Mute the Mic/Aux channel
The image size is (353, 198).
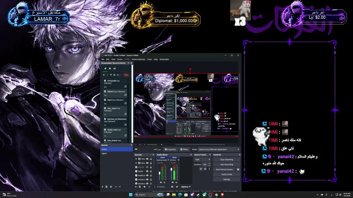click(x=173, y=182)
